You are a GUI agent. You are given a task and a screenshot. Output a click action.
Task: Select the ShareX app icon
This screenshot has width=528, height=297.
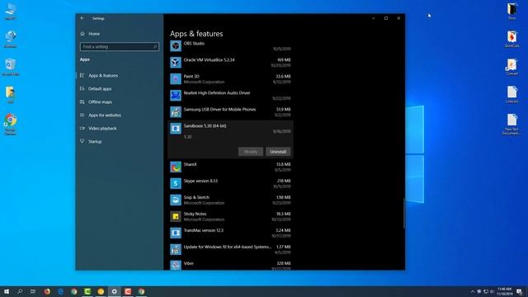[x=176, y=167]
